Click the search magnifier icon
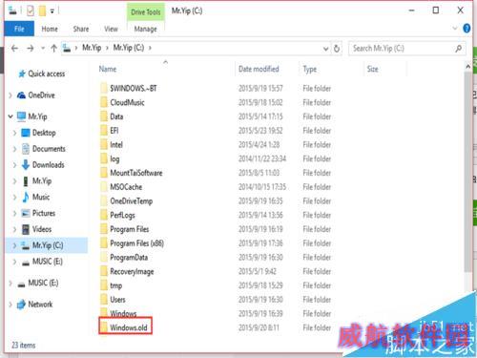Screen dimensions: 477x358 [458, 49]
